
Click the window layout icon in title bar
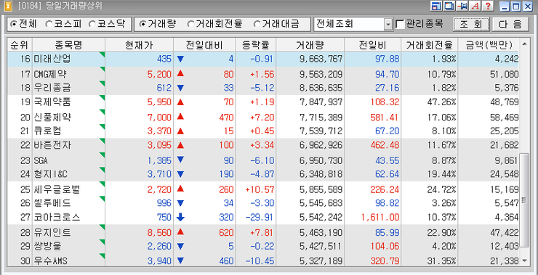coord(436,6)
